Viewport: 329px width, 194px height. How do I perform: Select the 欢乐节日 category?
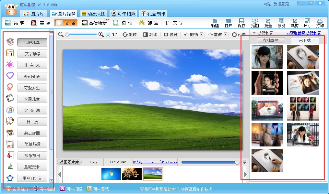32,156
